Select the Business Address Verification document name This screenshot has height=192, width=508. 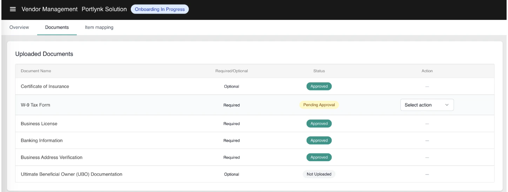52,157
